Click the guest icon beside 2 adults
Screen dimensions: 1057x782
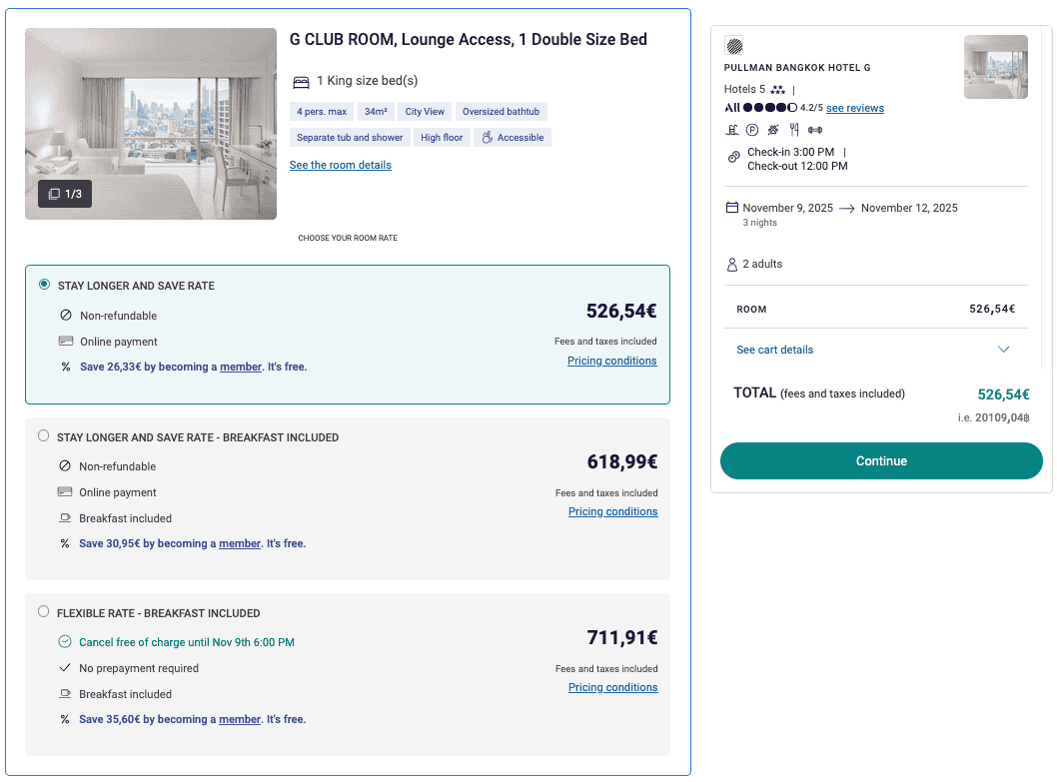731,265
